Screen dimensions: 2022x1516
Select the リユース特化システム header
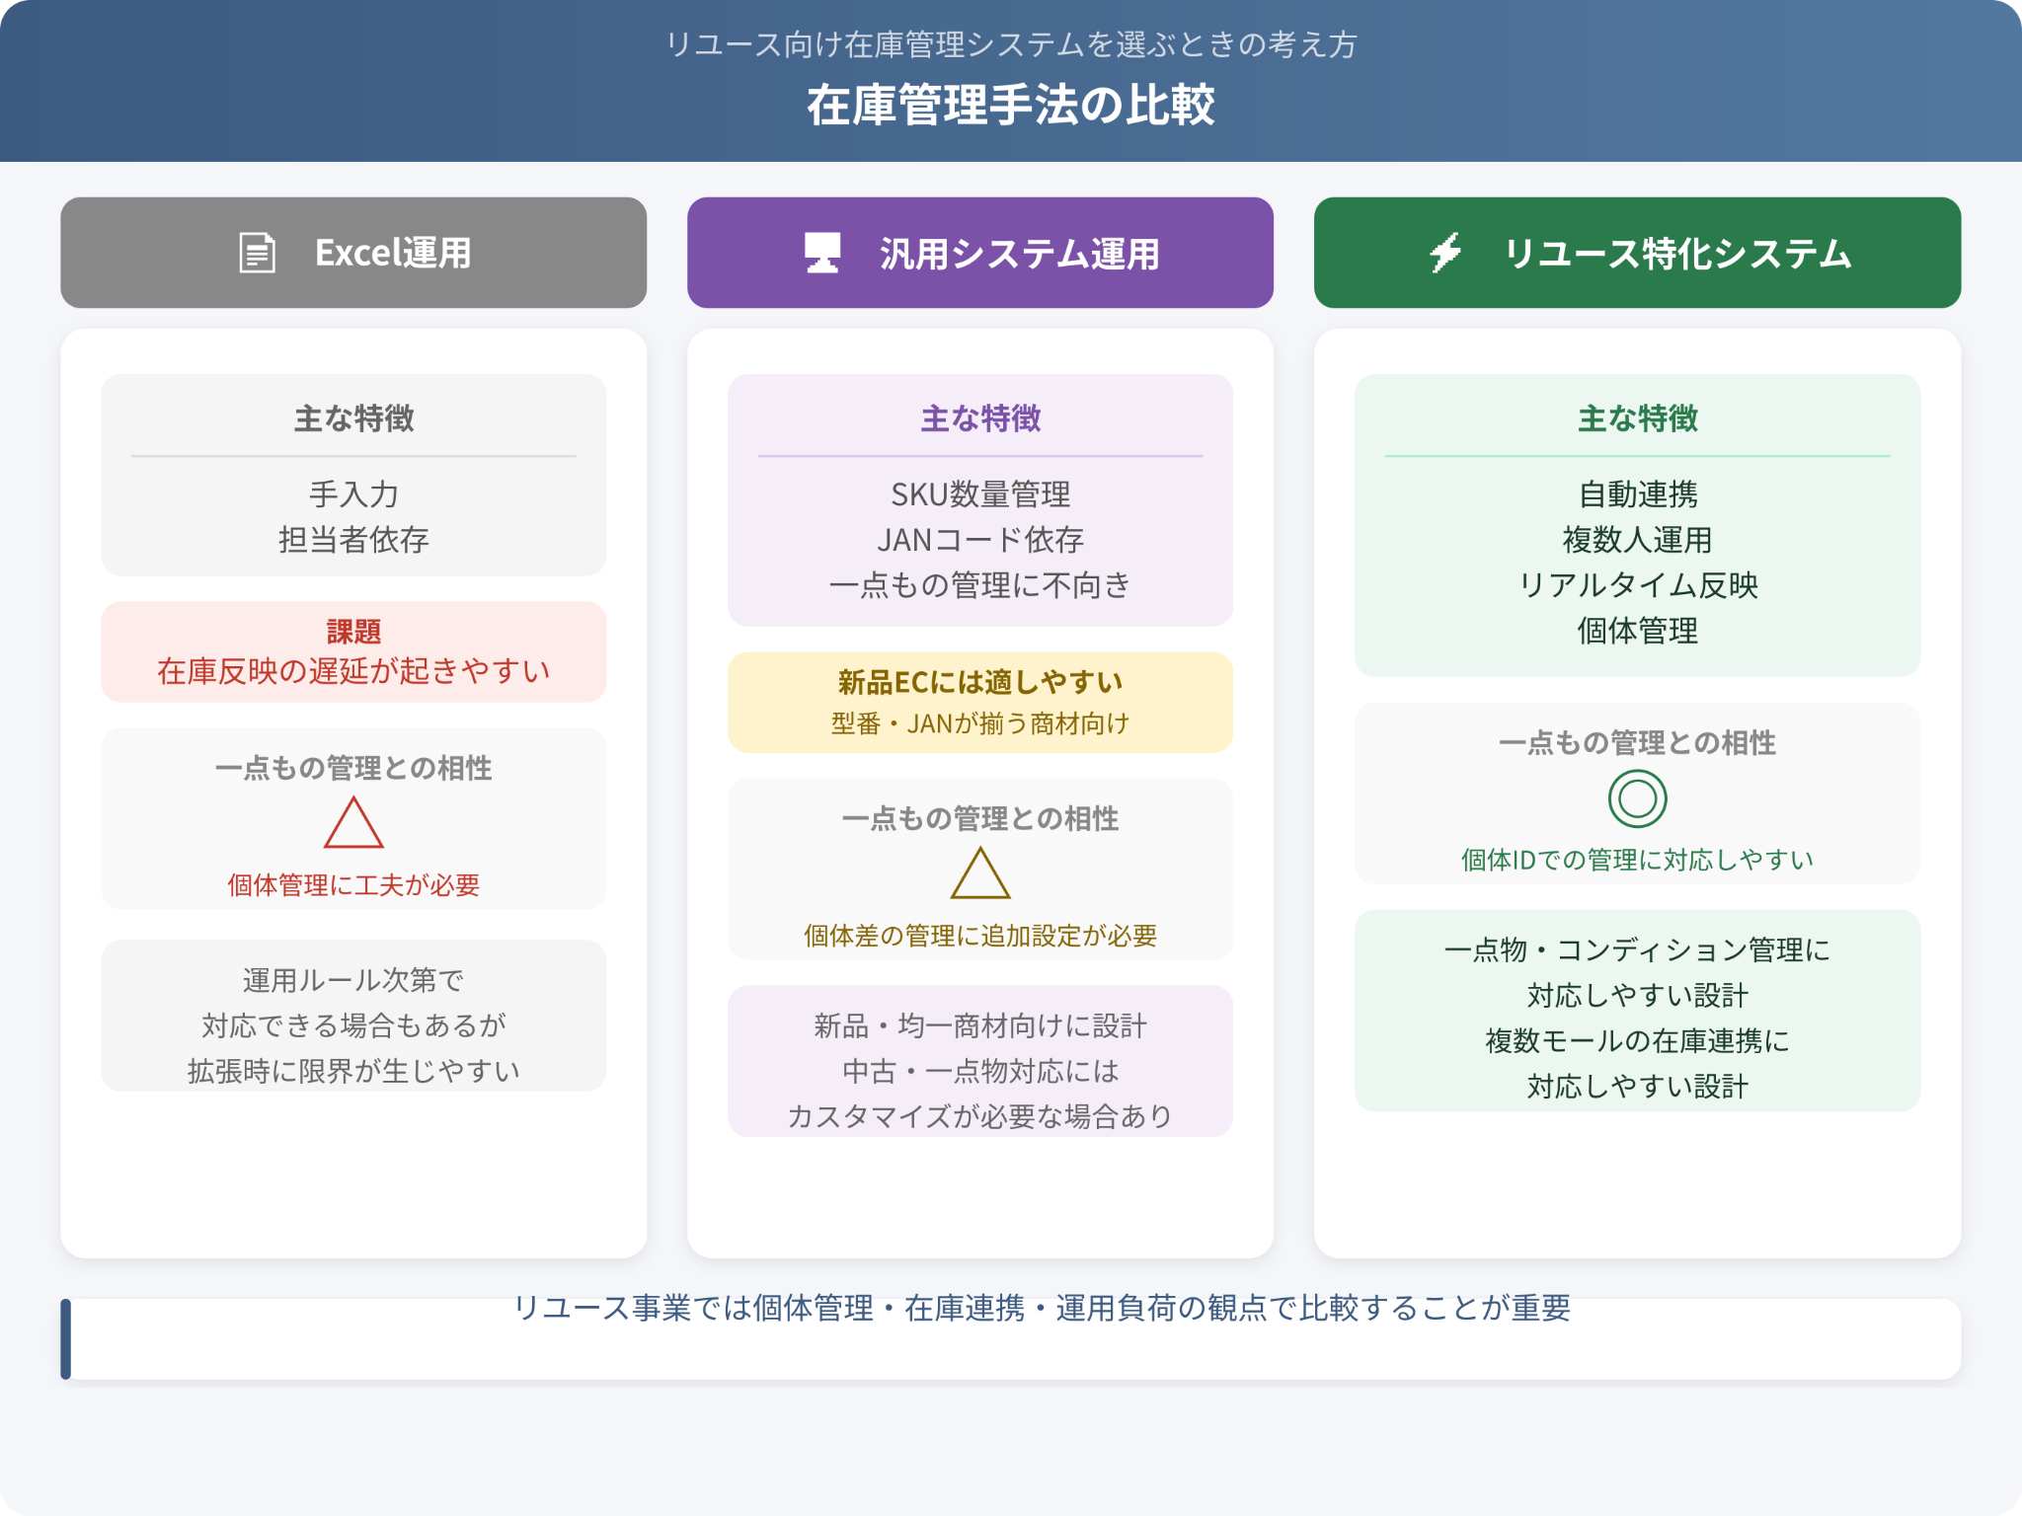1637,253
